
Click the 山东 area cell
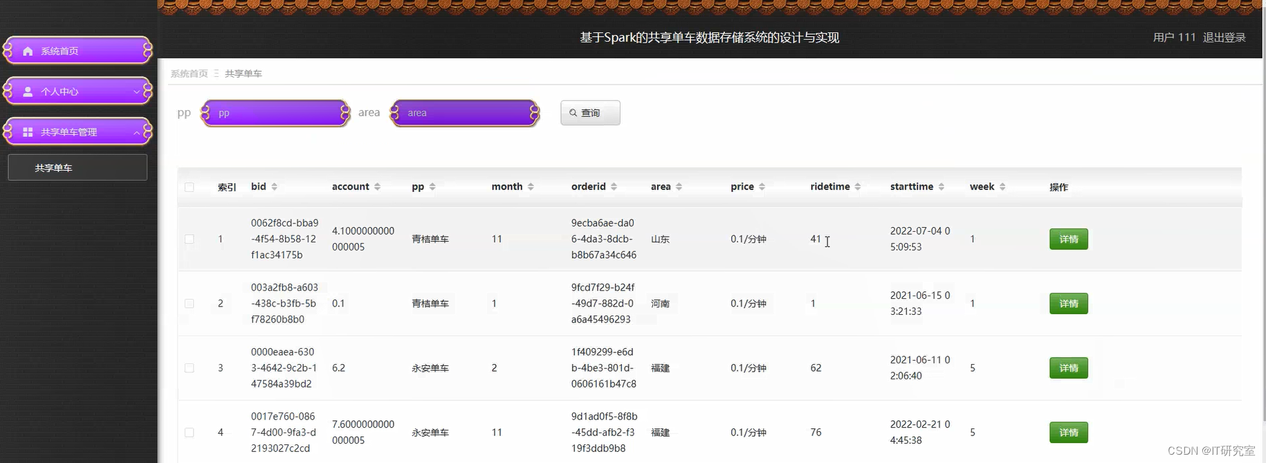(660, 239)
